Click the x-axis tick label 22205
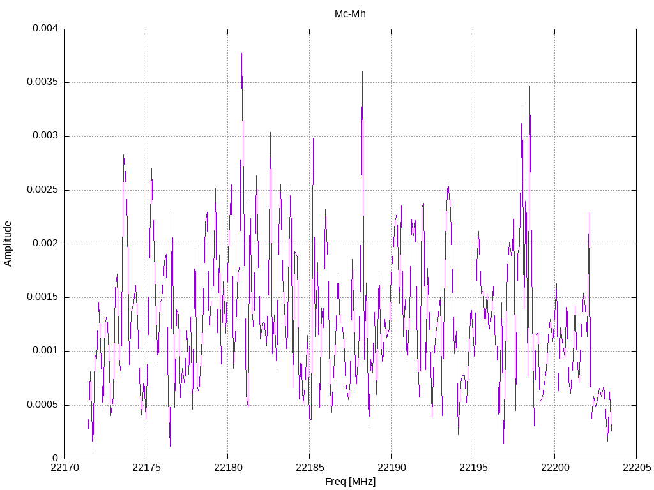654x490 pixels. pos(637,468)
